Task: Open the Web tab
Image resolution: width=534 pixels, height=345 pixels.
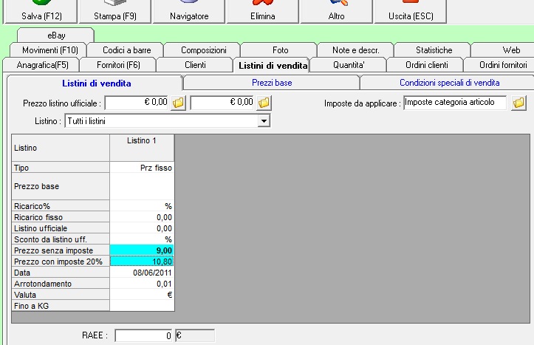Action: point(504,50)
